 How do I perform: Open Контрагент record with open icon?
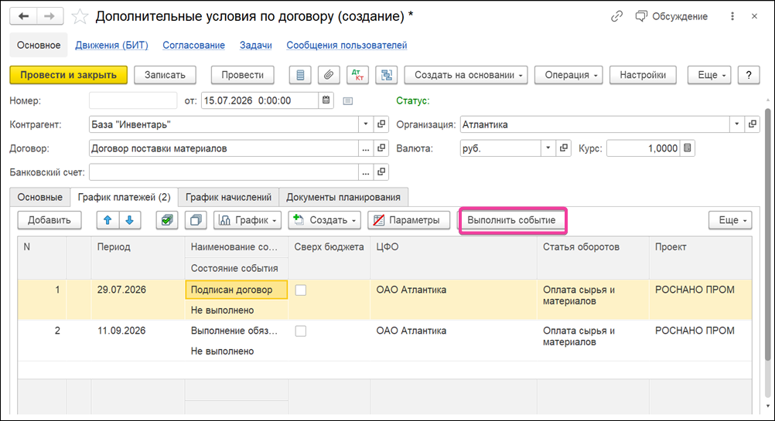pyautogui.click(x=381, y=124)
